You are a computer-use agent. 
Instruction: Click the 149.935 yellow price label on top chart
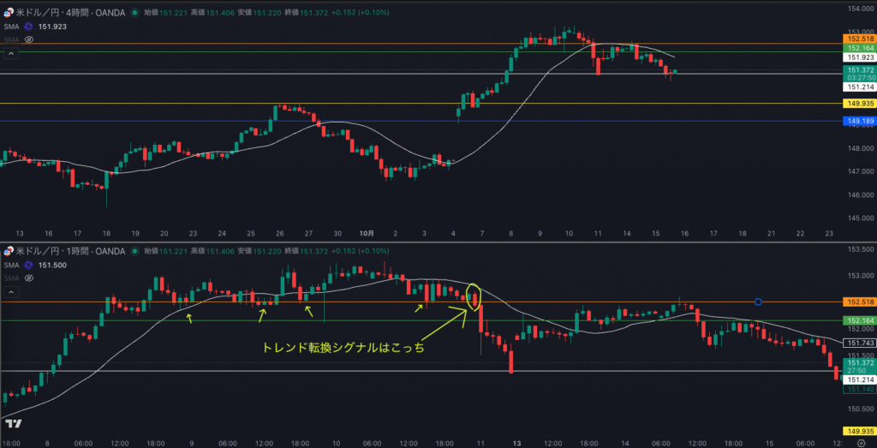pos(858,104)
